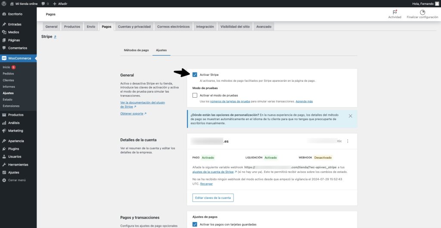Open Páginas icon in sidebar

[x=4, y=40]
